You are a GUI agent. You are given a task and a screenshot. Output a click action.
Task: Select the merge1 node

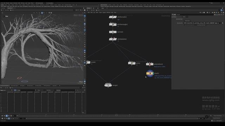[x=108, y=85]
